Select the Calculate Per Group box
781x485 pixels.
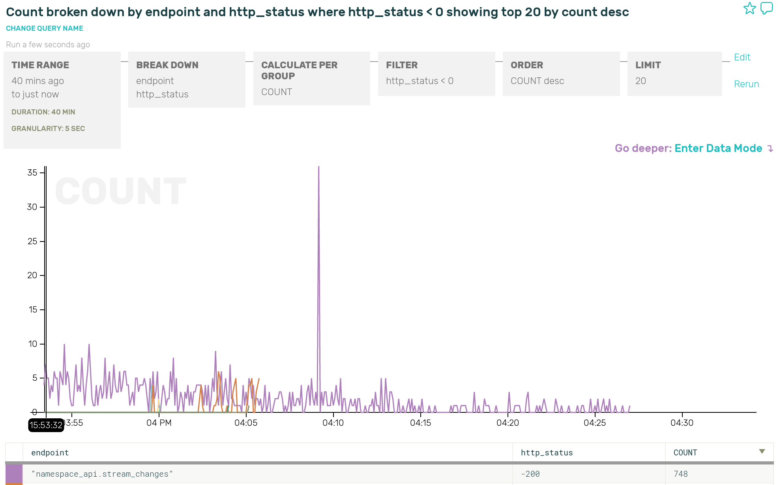pyautogui.click(x=311, y=78)
